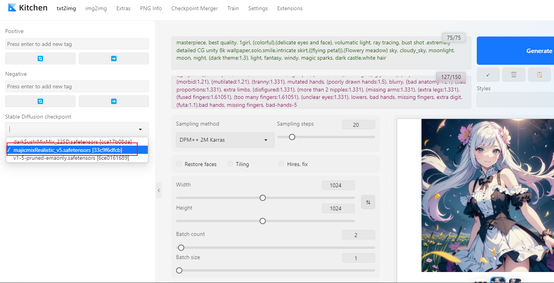The height and width of the screenshot is (283, 554).
Task: Click the checkpoint dropdown caret arrow
Action: [x=140, y=129]
